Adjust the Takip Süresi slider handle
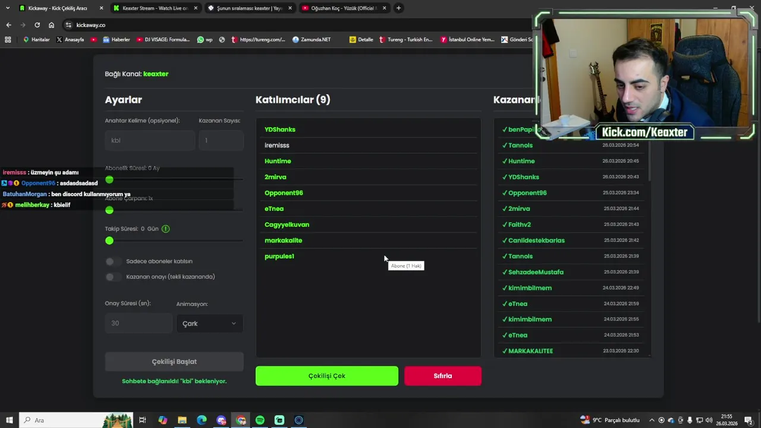This screenshot has height=428, width=761. click(109, 241)
